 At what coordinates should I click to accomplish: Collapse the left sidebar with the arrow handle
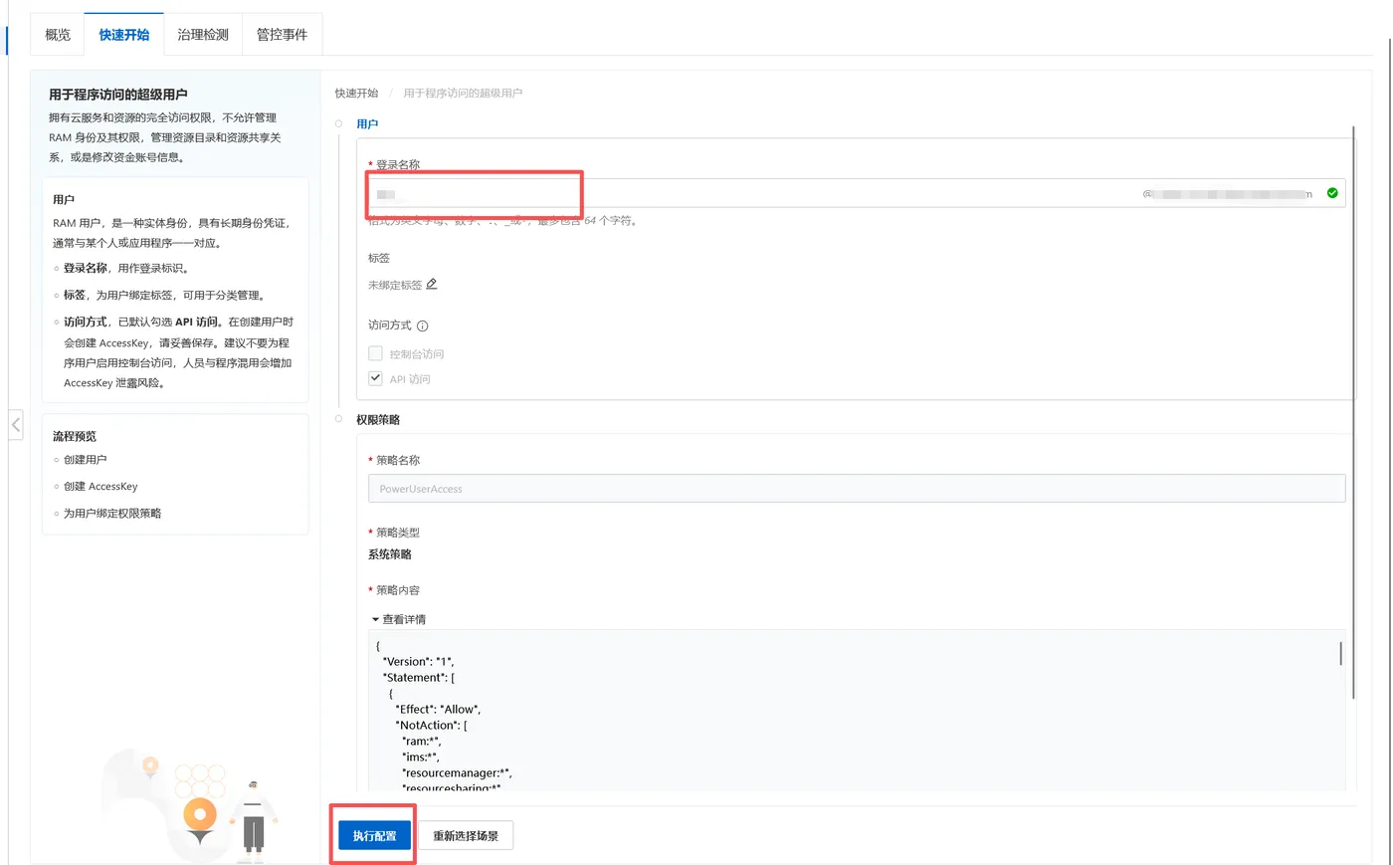16,424
